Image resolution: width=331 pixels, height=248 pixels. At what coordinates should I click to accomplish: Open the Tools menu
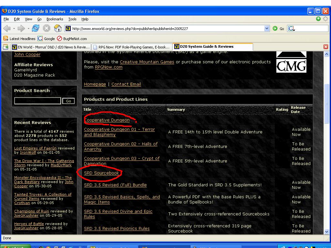[x=72, y=19]
